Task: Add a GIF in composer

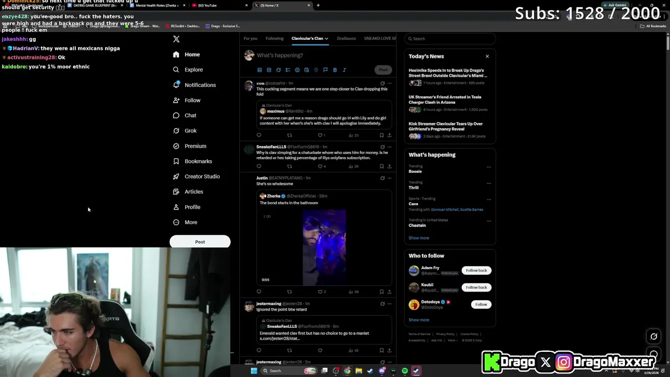Action: pyautogui.click(x=269, y=70)
